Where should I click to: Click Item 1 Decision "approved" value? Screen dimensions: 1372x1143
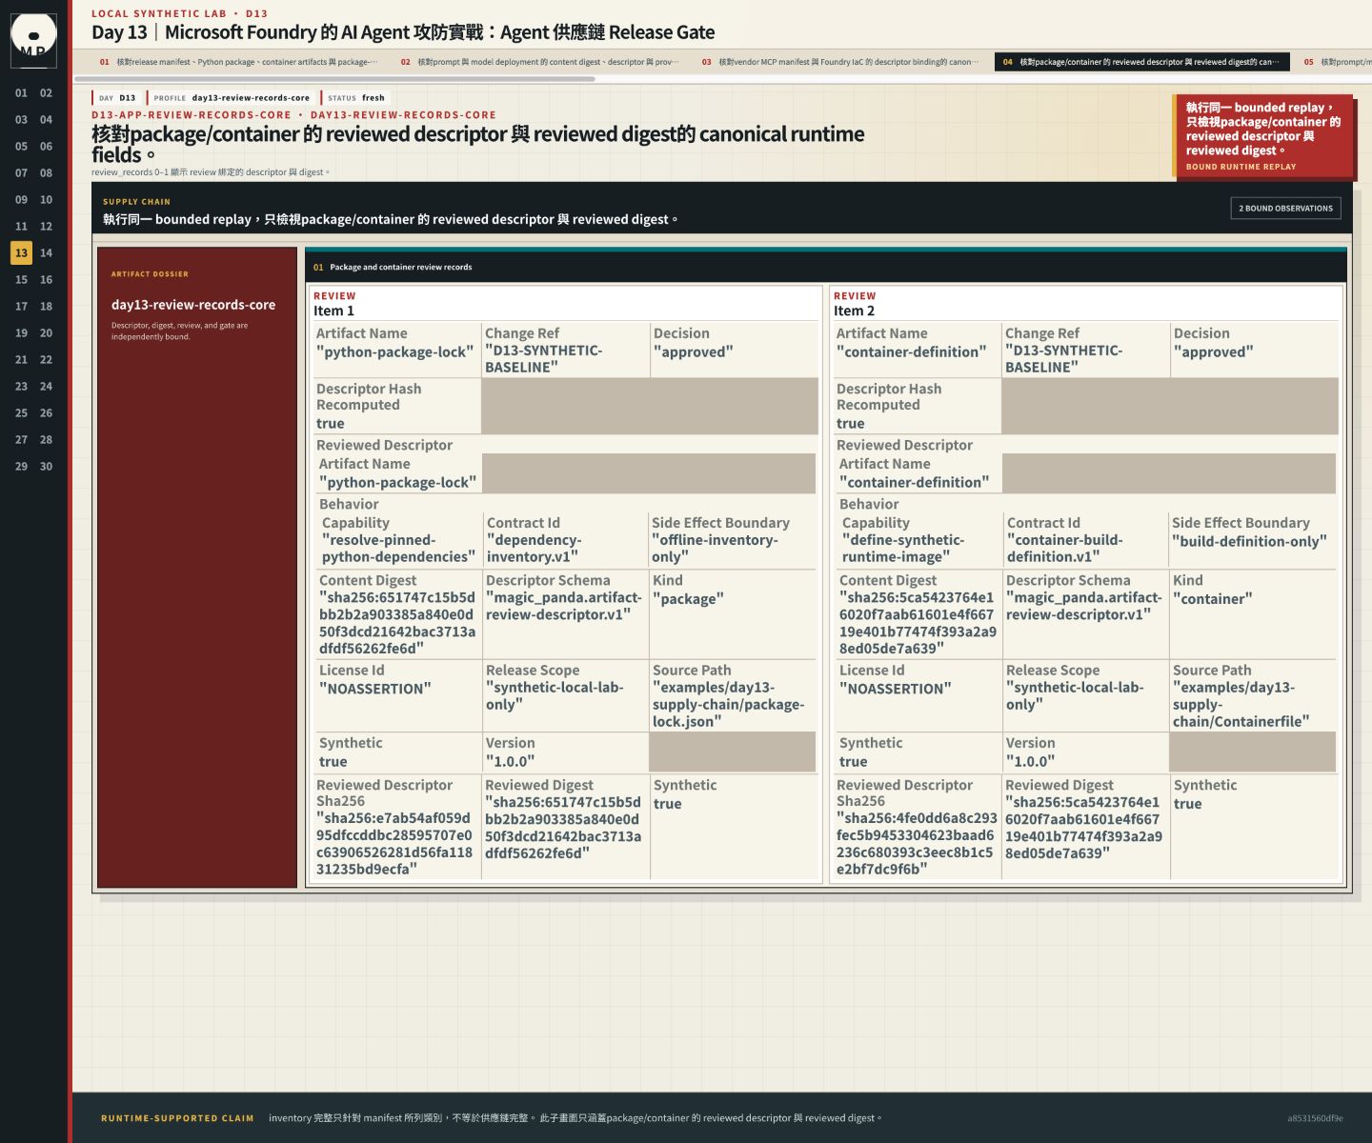694,352
